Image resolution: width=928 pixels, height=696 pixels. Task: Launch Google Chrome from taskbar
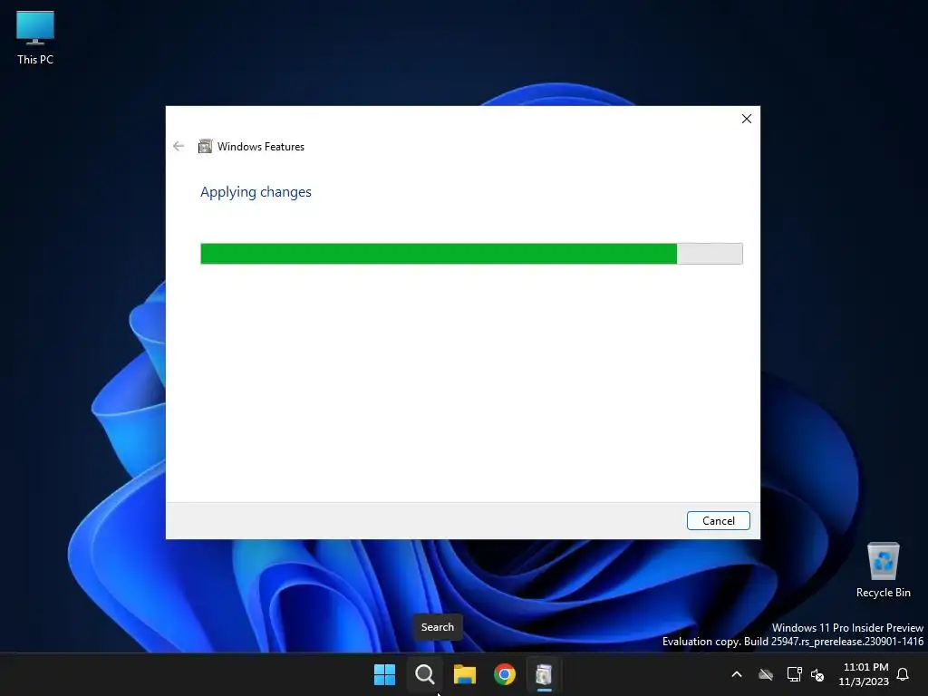tap(504, 674)
